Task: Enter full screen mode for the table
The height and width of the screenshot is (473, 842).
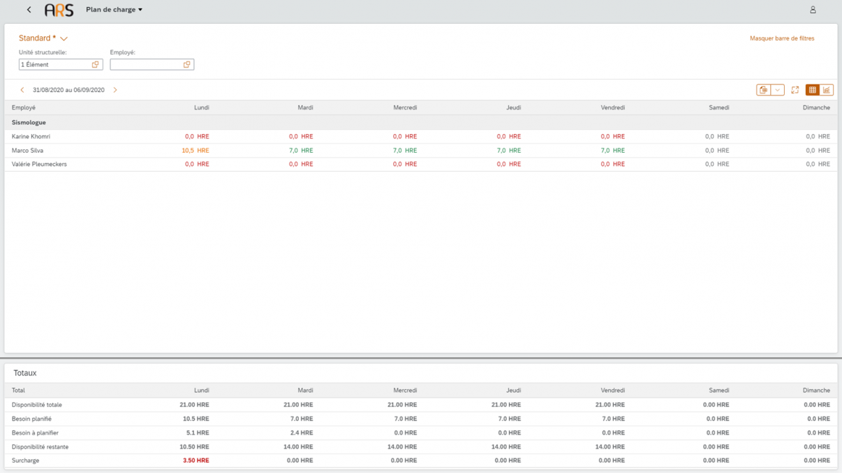Action: (795, 90)
